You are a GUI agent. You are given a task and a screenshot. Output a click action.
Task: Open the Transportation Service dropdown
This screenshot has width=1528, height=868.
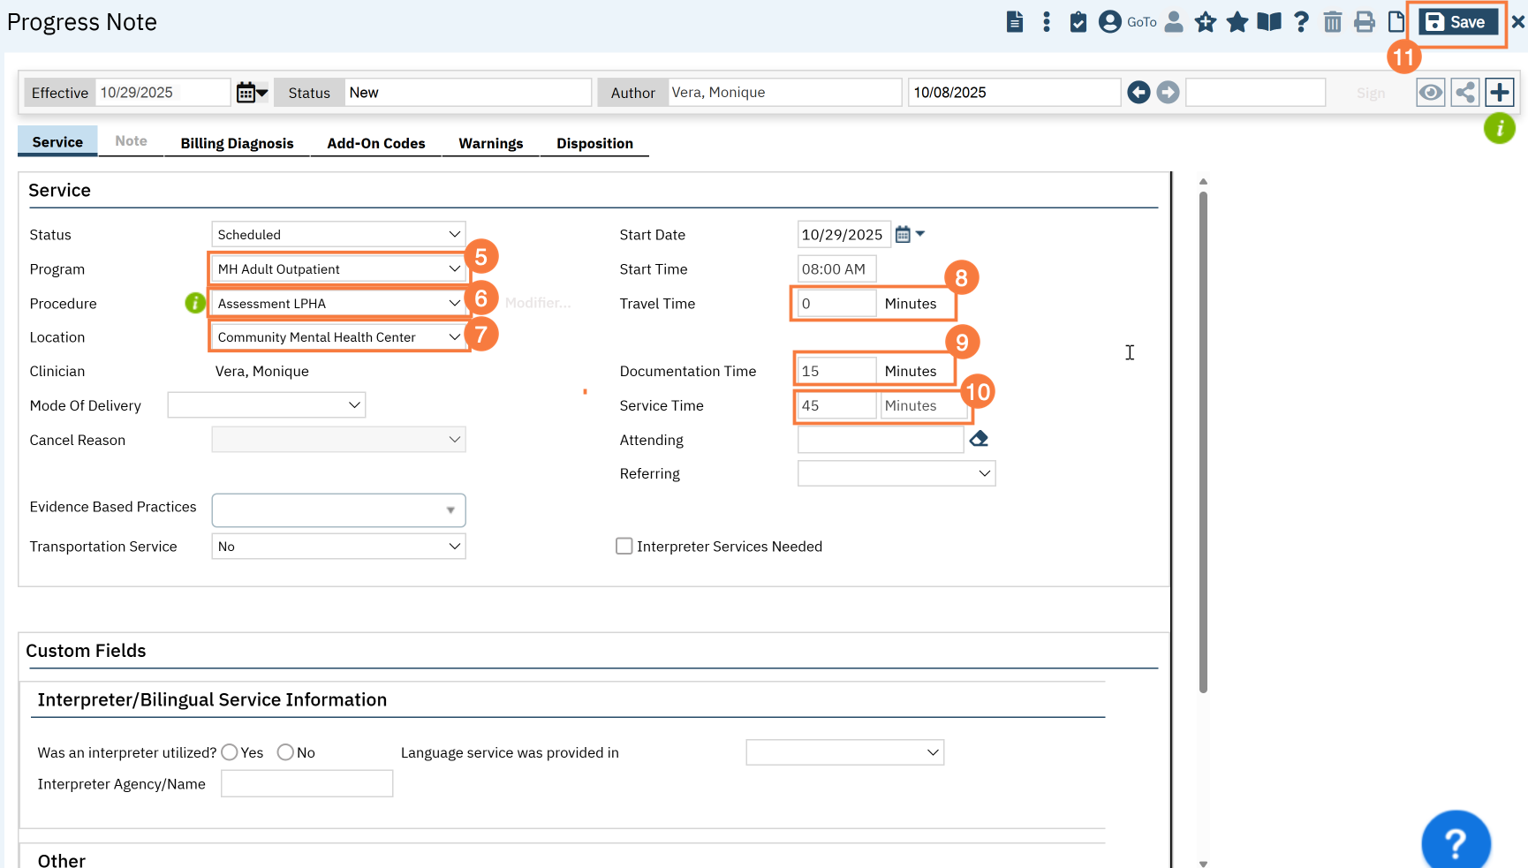click(x=338, y=547)
